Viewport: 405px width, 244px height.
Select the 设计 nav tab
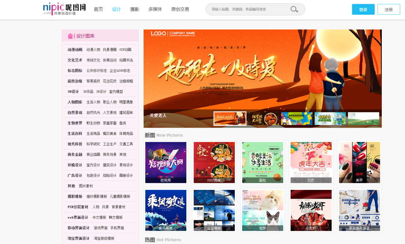(117, 9)
